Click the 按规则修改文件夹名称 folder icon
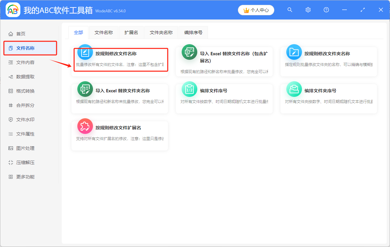390x247 pixels. pyautogui.click(x=294, y=52)
